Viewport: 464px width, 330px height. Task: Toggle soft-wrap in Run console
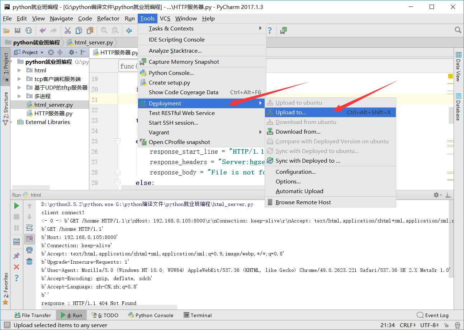pyautogui.click(x=29, y=228)
